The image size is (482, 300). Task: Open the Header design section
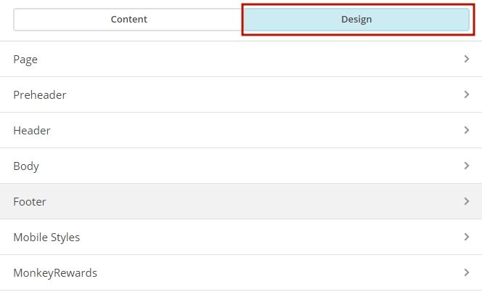point(240,131)
